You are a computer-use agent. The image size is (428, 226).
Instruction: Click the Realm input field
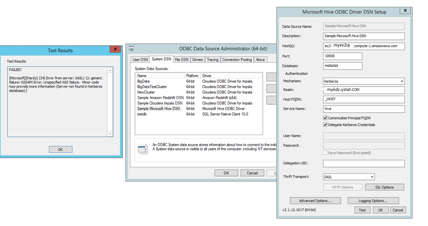coord(364,90)
